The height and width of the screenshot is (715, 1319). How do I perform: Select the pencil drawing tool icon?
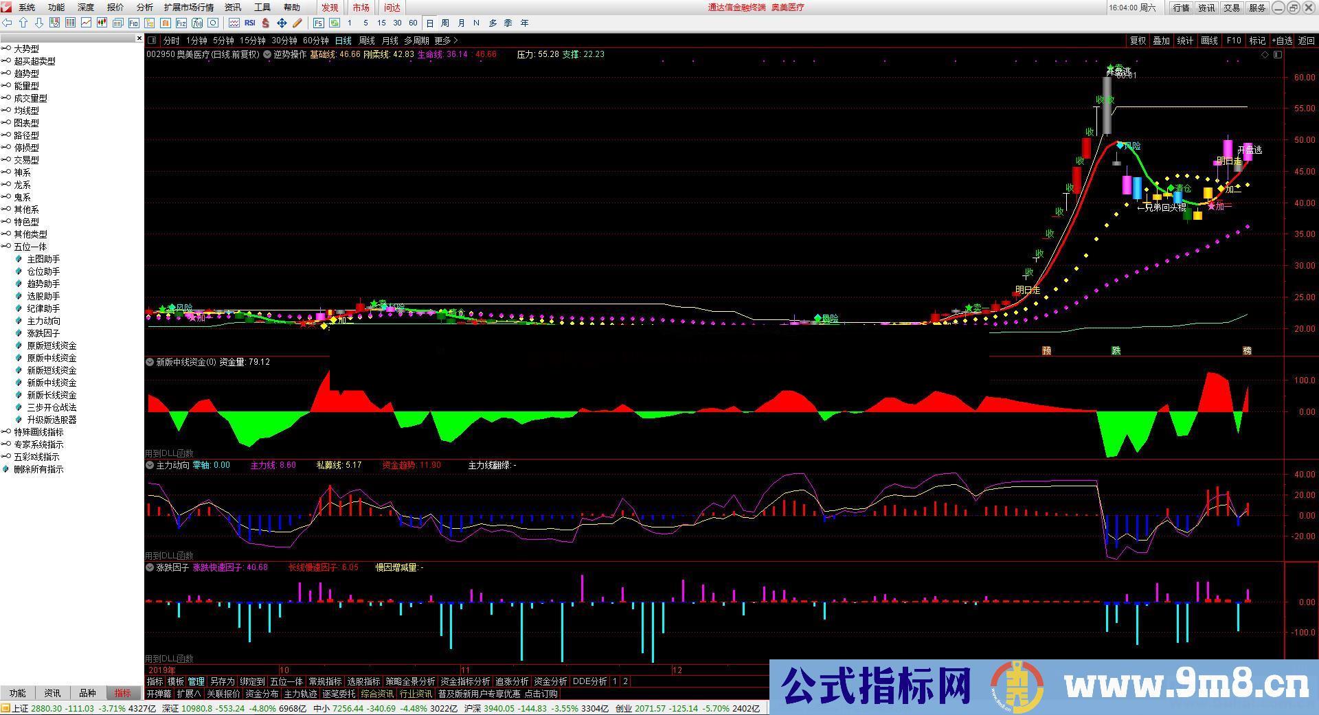[x=297, y=23]
